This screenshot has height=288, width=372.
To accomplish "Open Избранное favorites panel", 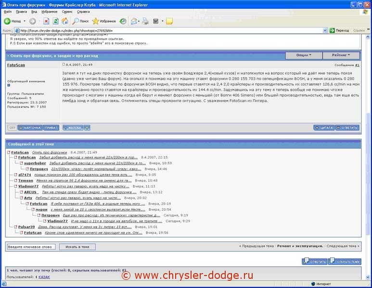I will [104, 21].
